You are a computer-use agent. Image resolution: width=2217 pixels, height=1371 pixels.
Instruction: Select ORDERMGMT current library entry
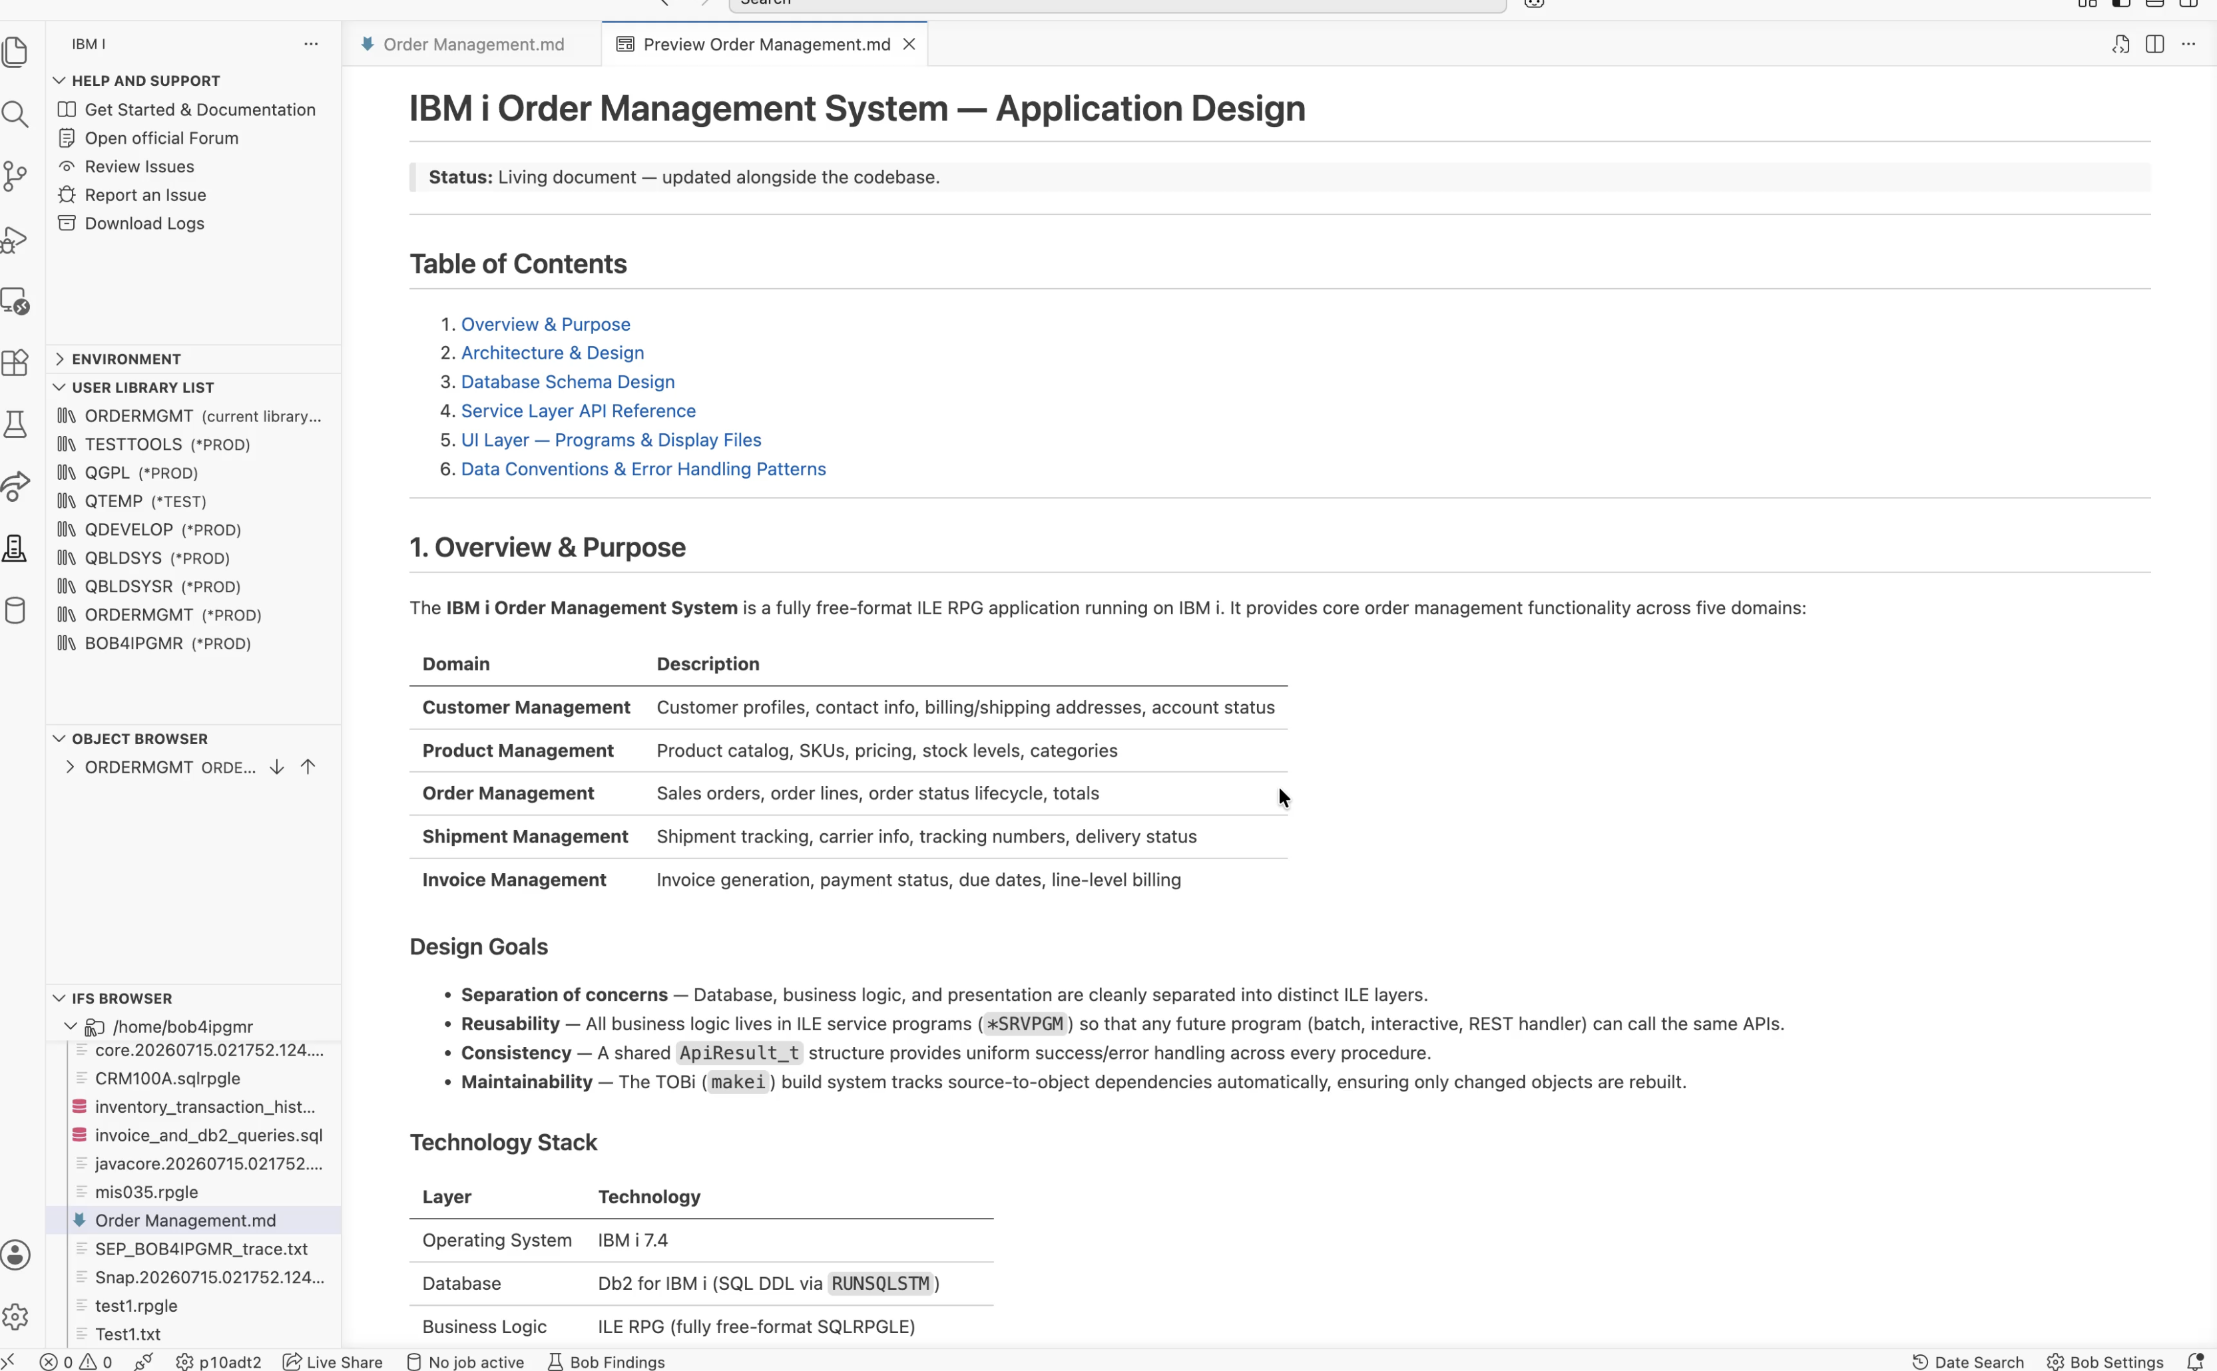pos(193,416)
